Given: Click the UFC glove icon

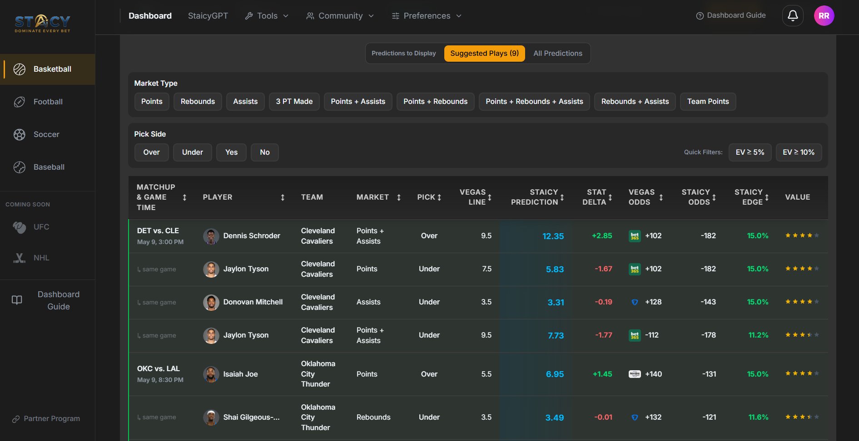Looking at the screenshot, I should click(20, 227).
